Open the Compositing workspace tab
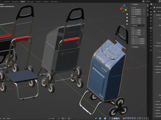The height and width of the screenshot is (120, 161). 15,2
